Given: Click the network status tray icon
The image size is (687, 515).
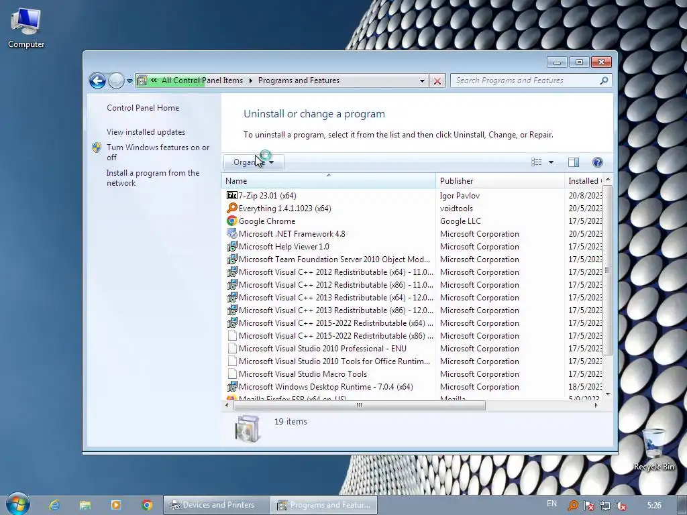Looking at the screenshot, I should [605, 506].
